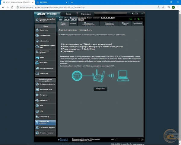Click the FAQ search magnifier icon

tap(142, 140)
